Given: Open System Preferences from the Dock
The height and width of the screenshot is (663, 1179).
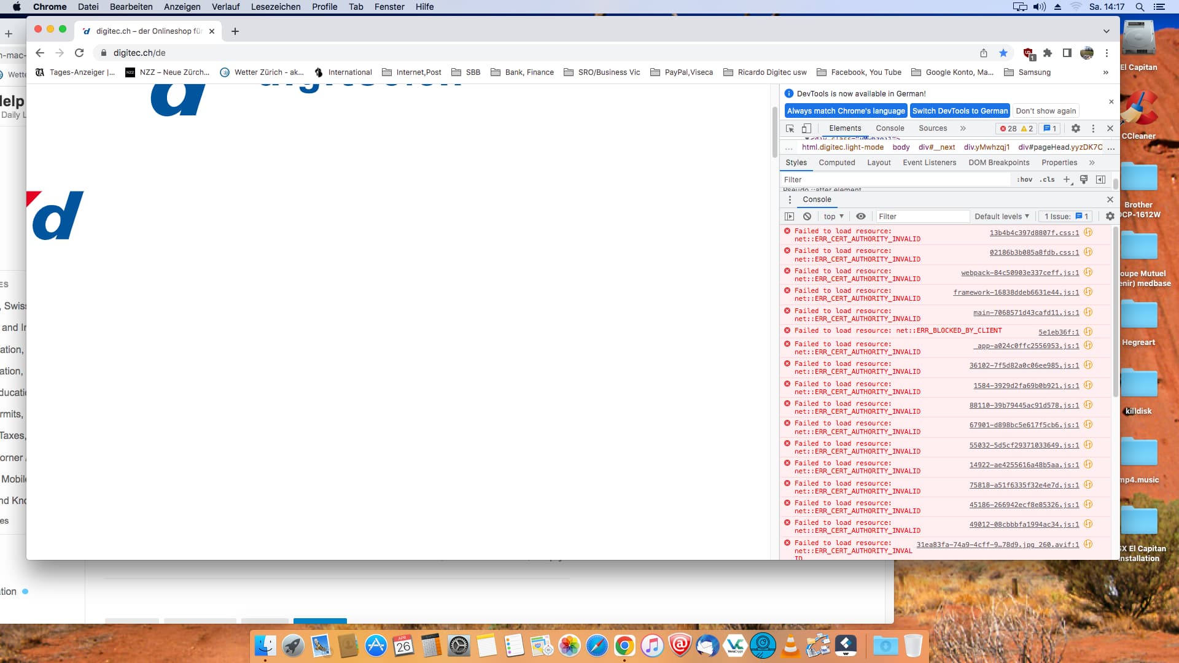Looking at the screenshot, I should pos(459,646).
